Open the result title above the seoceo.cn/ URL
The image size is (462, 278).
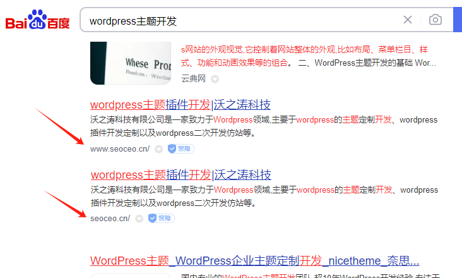181,175
